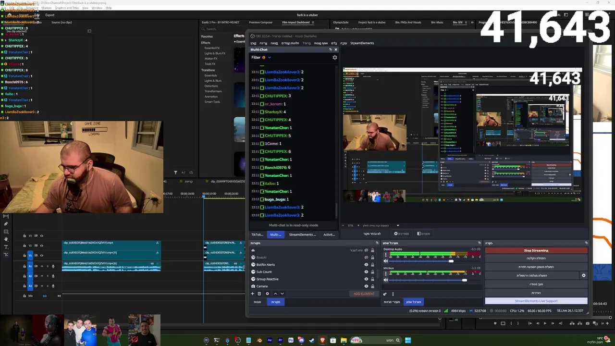Mute audio track A1

click(42, 266)
